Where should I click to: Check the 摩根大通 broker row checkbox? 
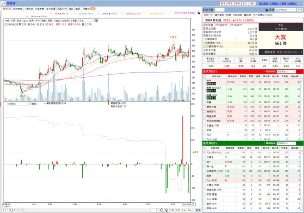click(204, 106)
